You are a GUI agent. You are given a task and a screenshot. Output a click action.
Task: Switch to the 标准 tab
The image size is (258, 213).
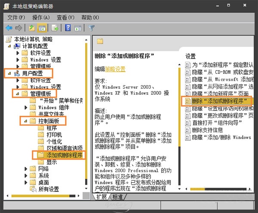point(117,197)
